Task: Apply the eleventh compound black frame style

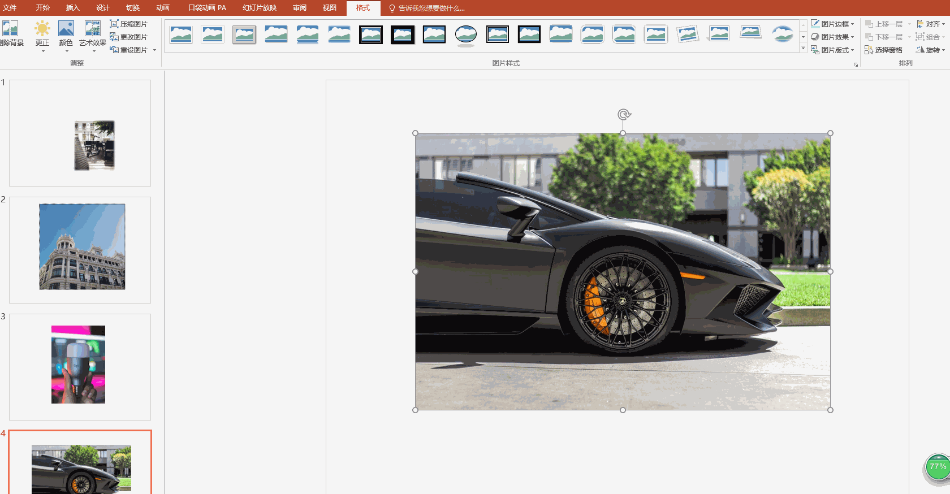Action: click(498, 34)
